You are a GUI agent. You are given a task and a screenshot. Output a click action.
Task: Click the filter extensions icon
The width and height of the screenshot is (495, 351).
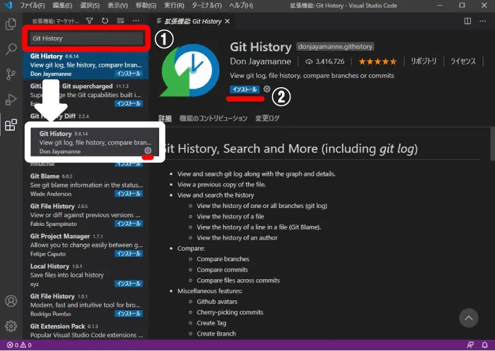pos(90,21)
